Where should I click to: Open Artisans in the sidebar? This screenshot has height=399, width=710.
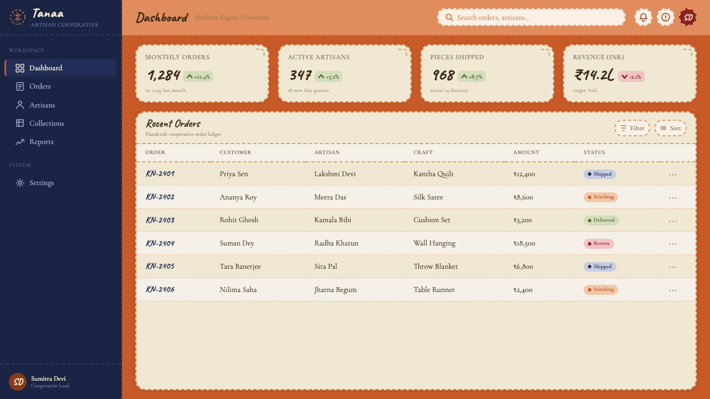tap(61, 105)
